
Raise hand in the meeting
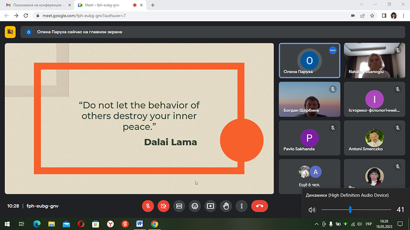226,206
